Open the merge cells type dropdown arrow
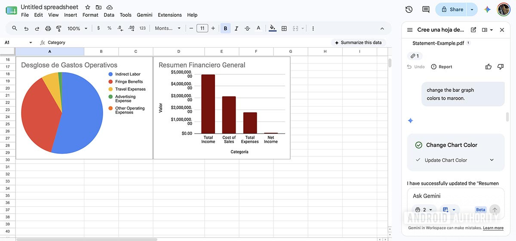Viewport: 516px width, 241px height. pyautogui.click(x=303, y=28)
